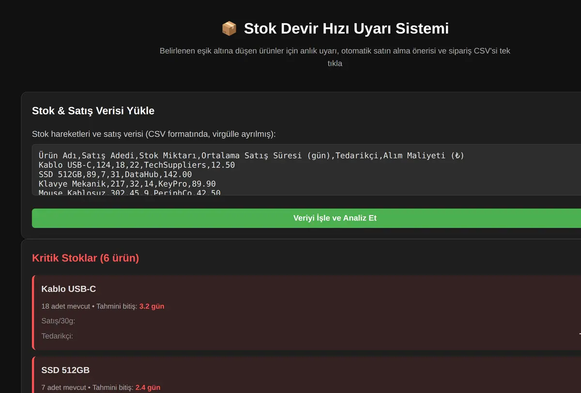The image size is (581, 393).
Task: Click the Veriyi İşle ve Analiz Et button
Action: (x=306, y=218)
